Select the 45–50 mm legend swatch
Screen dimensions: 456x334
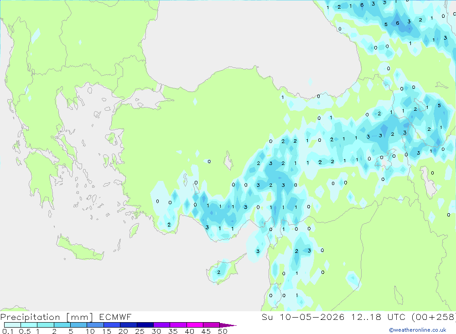click(x=212, y=325)
